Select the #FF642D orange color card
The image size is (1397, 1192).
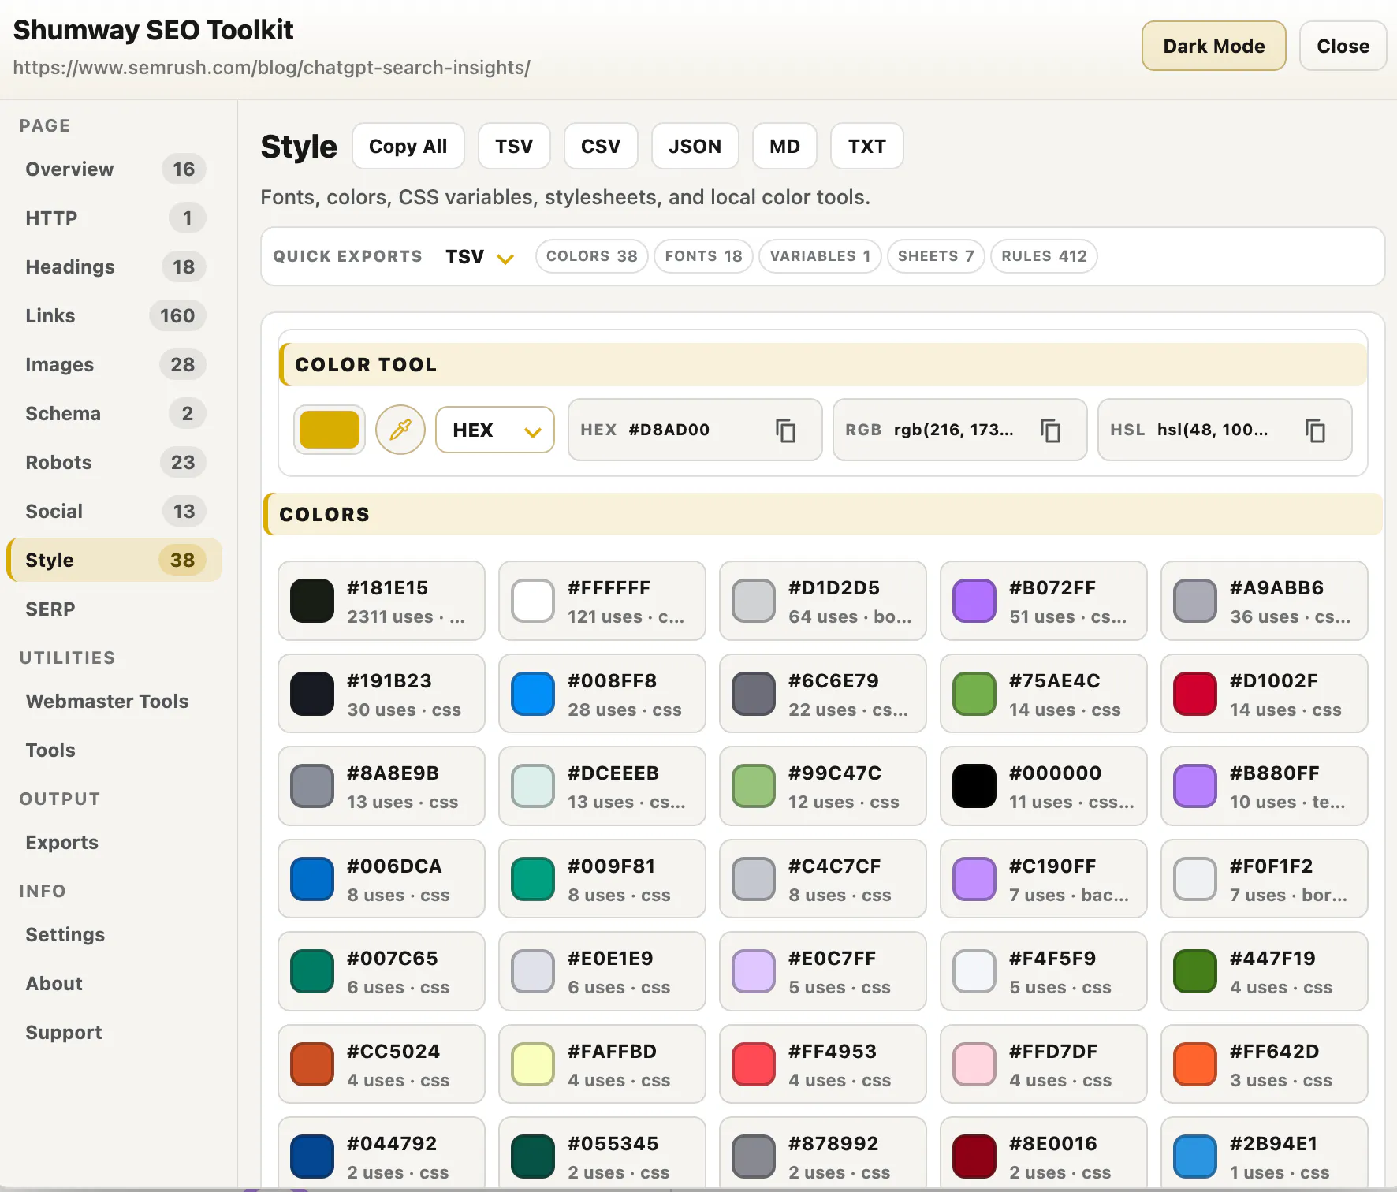click(1265, 1064)
